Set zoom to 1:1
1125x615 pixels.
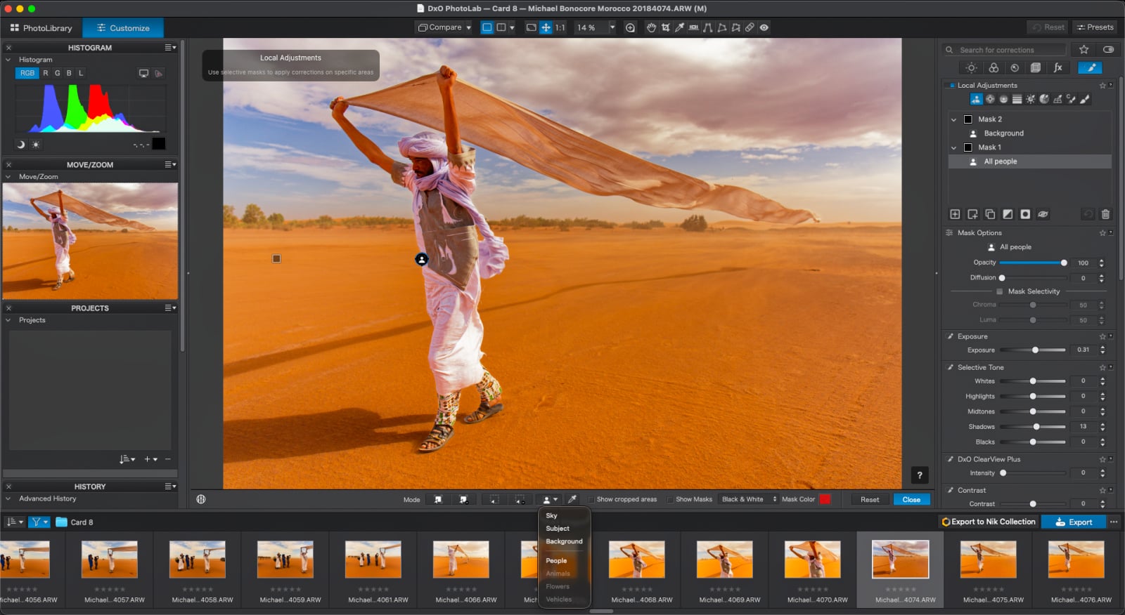point(560,27)
